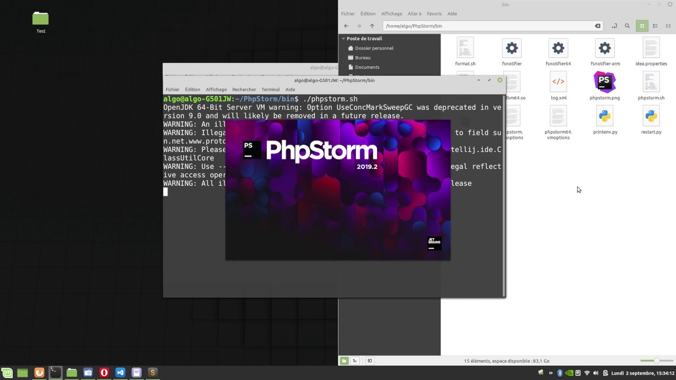Open the file manager taskbar icon
Viewport: 676px width, 380px height.
(72, 373)
